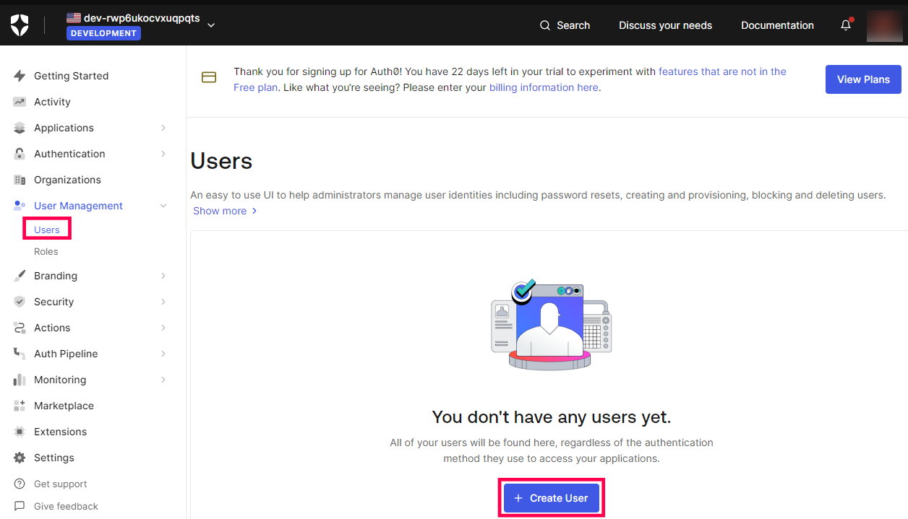908x519 pixels.
Task: Click the View Plans button
Action: (863, 79)
